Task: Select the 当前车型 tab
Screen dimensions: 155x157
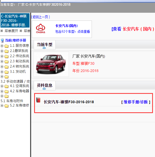Action: (45, 45)
